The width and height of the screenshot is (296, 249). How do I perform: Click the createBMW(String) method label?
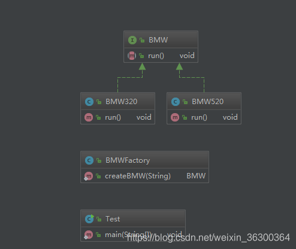click(x=138, y=176)
